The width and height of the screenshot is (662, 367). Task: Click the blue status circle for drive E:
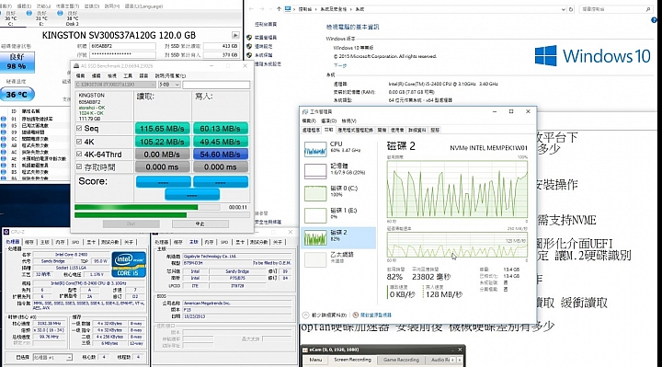point(29,14)
